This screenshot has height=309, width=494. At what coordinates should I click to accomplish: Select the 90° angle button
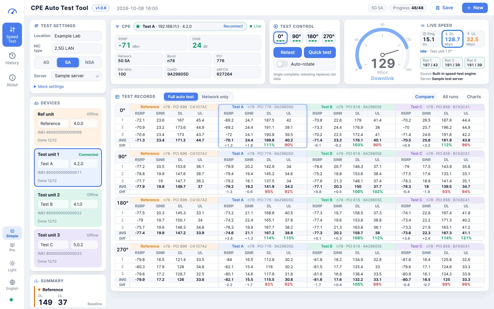tap(296, 38)
